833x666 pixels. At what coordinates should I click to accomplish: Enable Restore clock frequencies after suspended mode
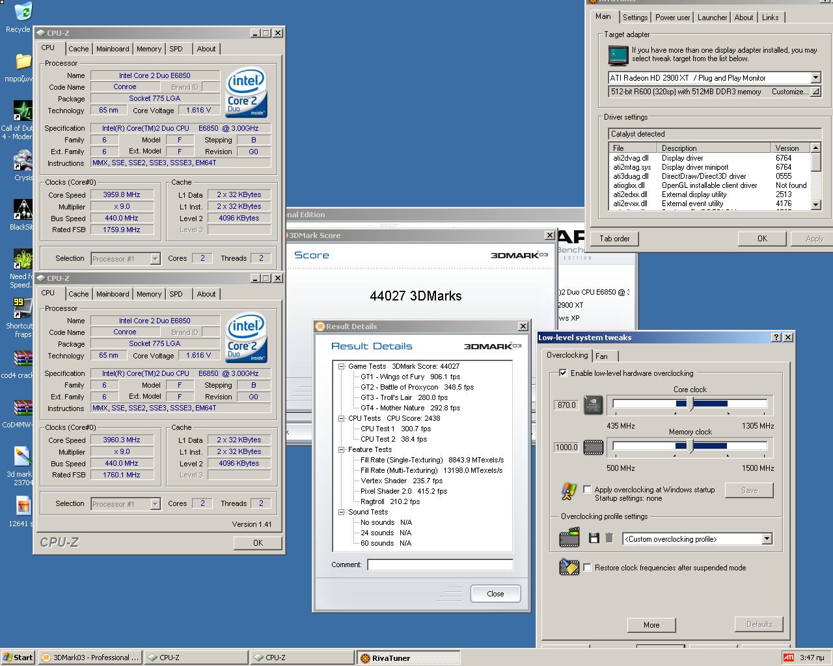pos(588,568)
